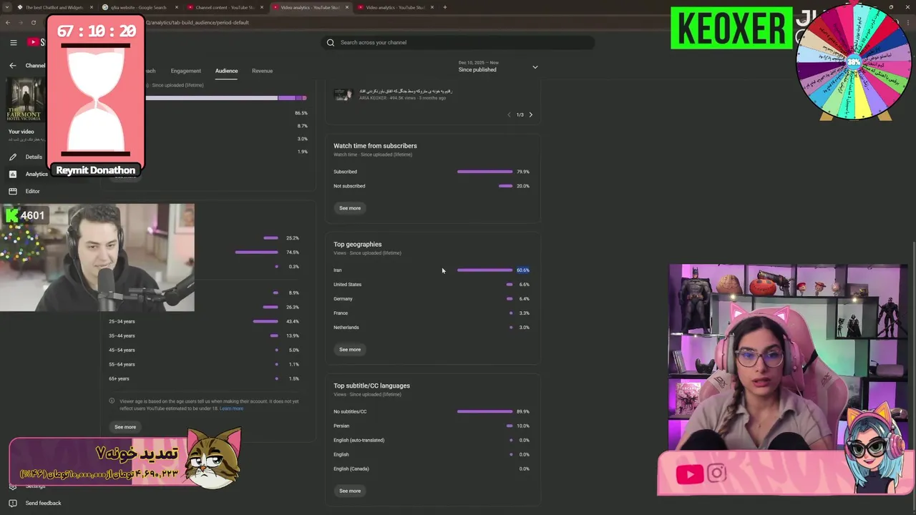Reload the page with the refresh icon
This screenshot has height=515, width=916.
coord(34,22)
